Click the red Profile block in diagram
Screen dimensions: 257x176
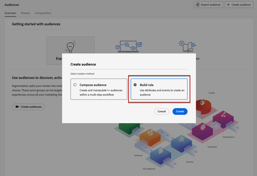pos(203,104)
